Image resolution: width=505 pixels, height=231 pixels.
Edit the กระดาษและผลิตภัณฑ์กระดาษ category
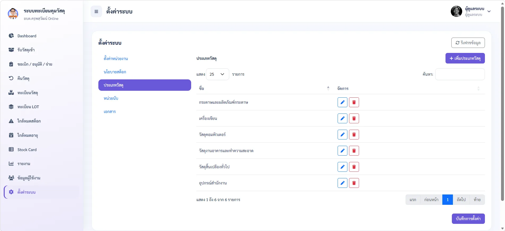[x=342, y=102]
